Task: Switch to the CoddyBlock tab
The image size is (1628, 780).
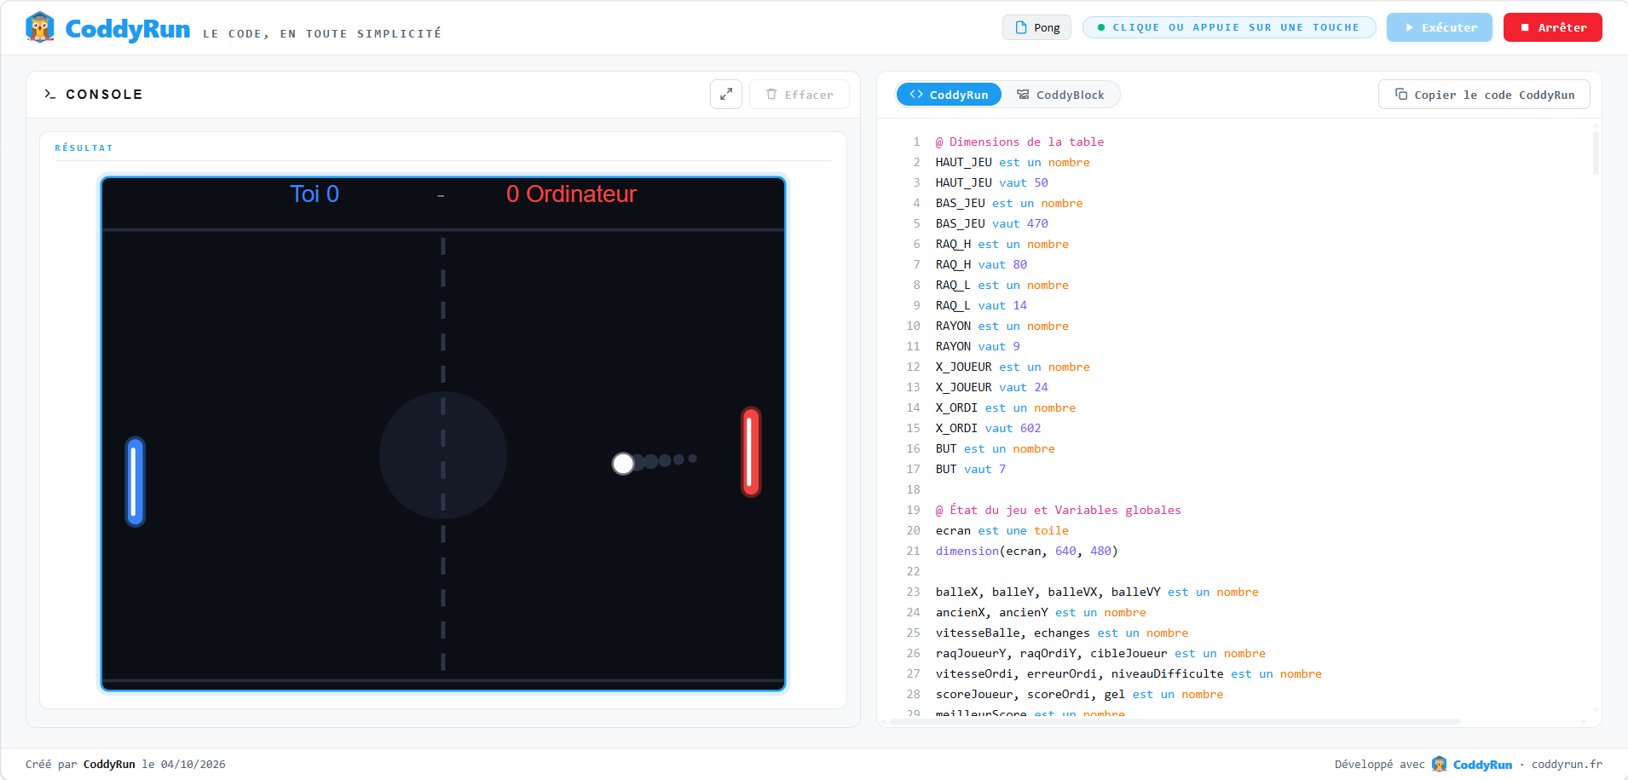Action: coord(1060,95)
